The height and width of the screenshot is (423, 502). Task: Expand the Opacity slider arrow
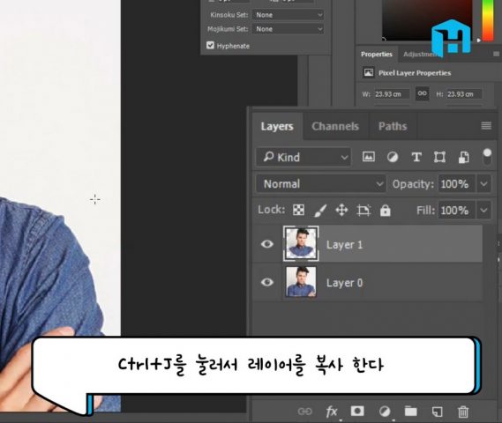[483, 184]
